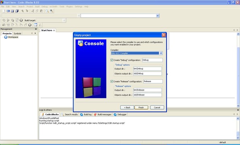Open the Debugging windows toolbar icon
The image size is (240, 145).
pos(35,25)
